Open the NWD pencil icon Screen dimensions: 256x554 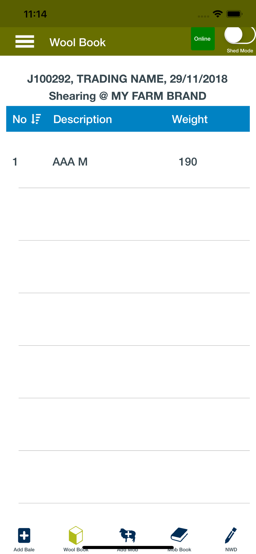(x=231, y=535)
